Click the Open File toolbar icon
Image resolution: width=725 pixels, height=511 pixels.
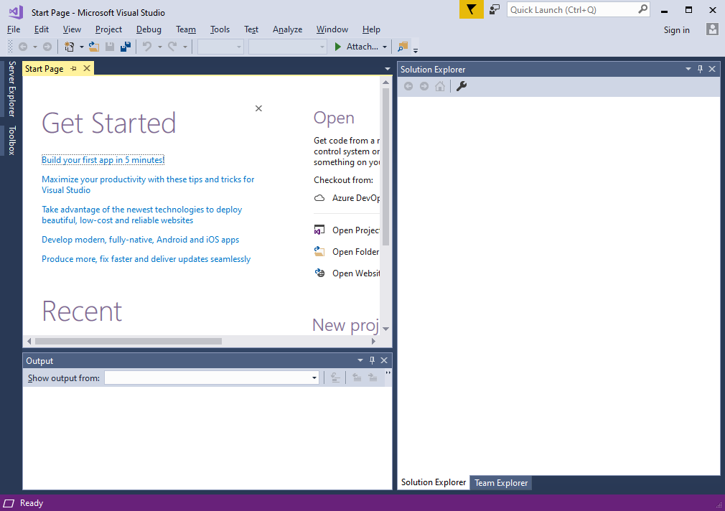93,47
